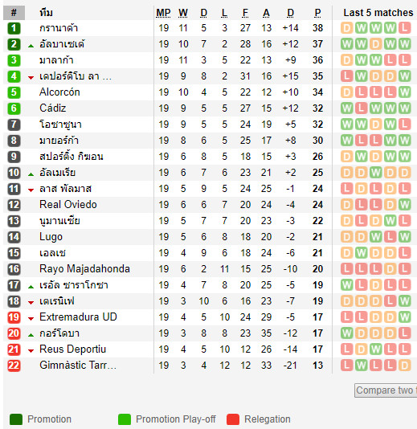The width and height of the screenshot is (417, 429).
Task: Click first W result in Cádiz row
Action: 346,108
